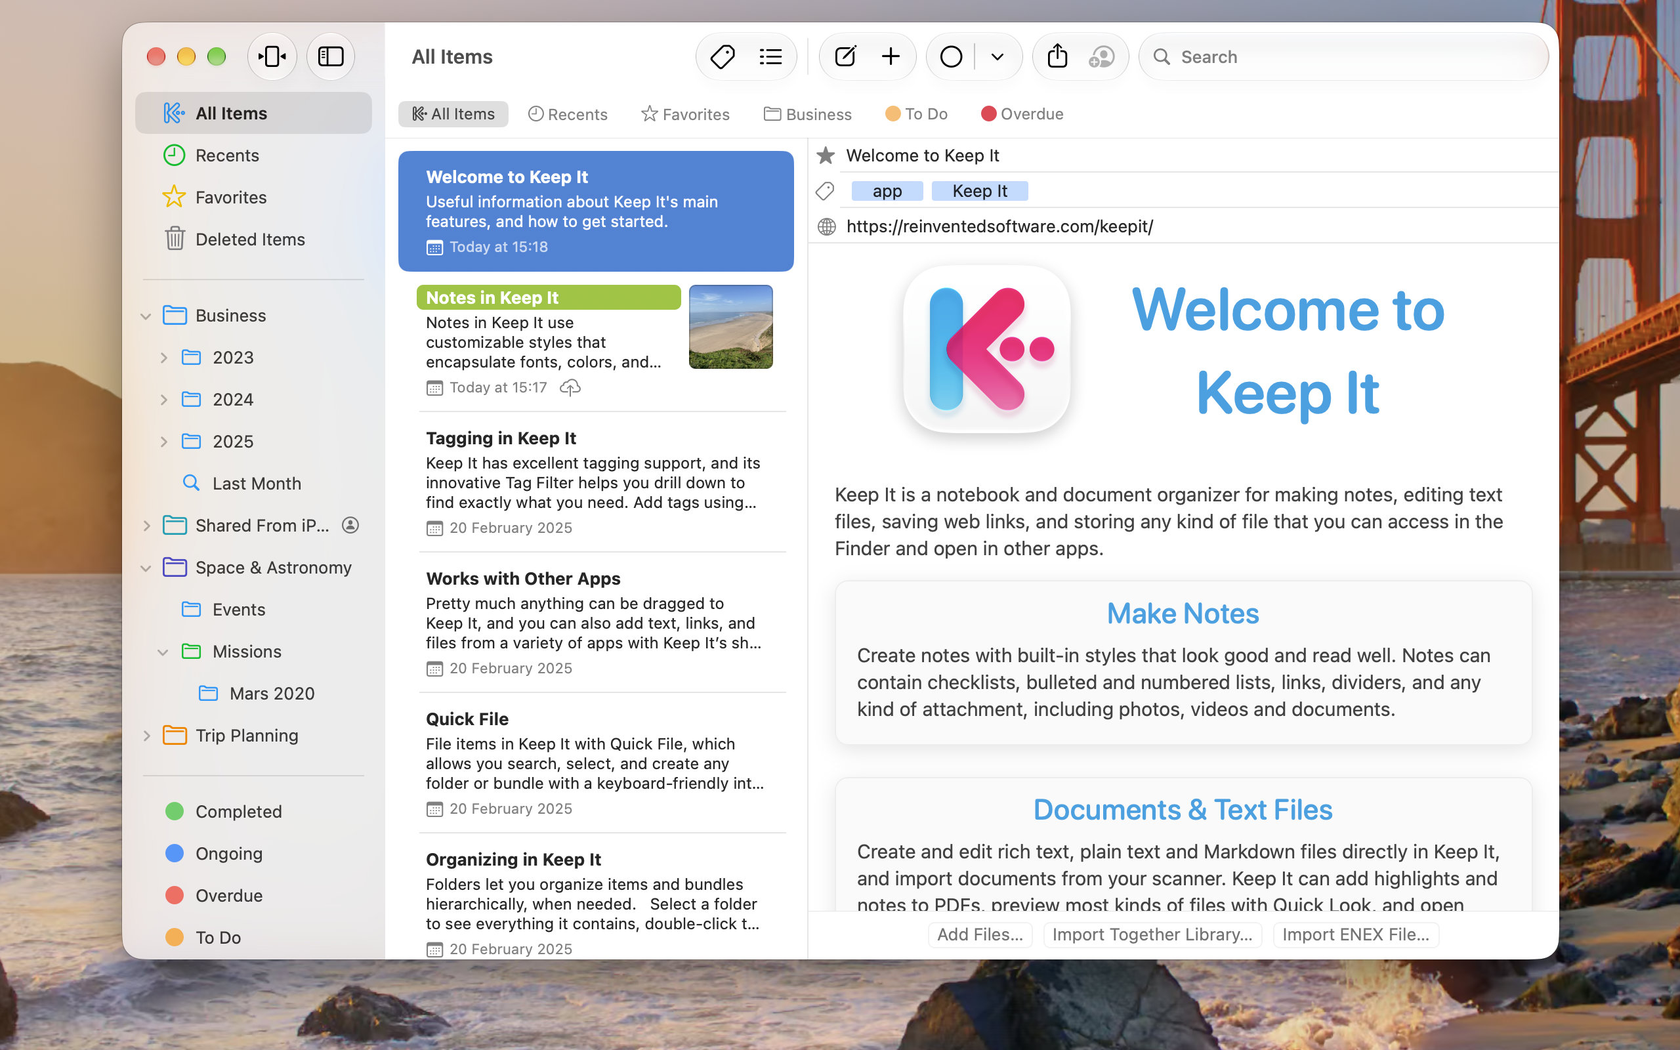Select the All Items tab in favorites bar

[x=453, y=114]
